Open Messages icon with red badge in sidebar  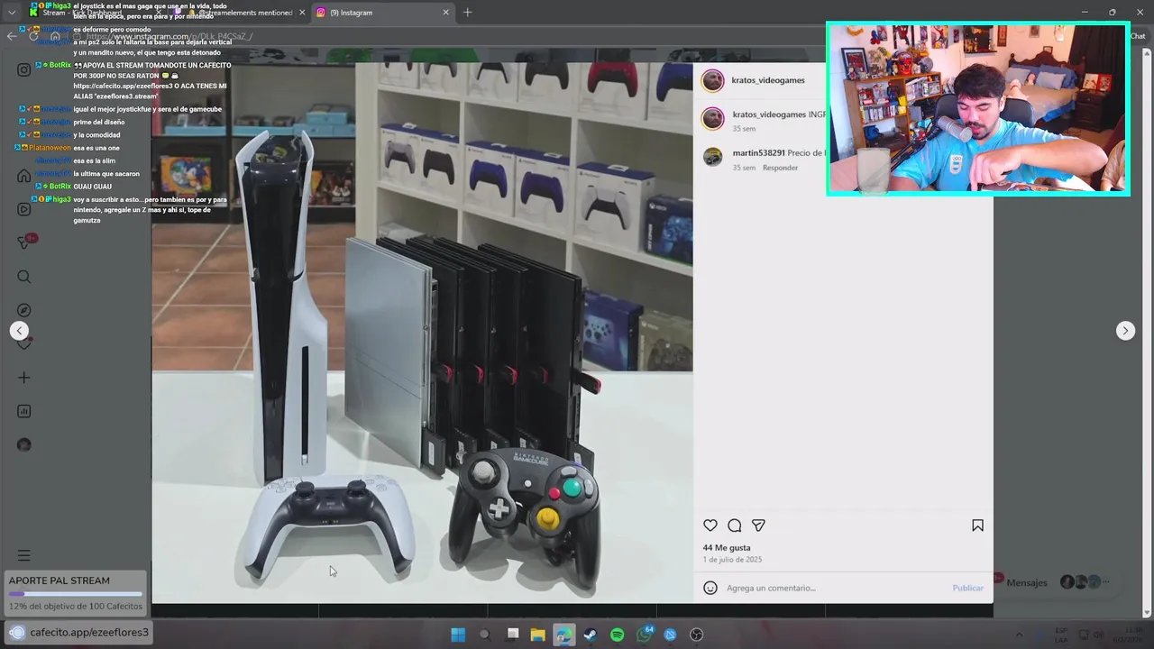24,242
